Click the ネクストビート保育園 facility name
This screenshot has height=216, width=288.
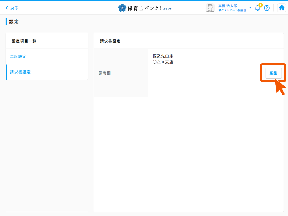click(x=232, y=10)
